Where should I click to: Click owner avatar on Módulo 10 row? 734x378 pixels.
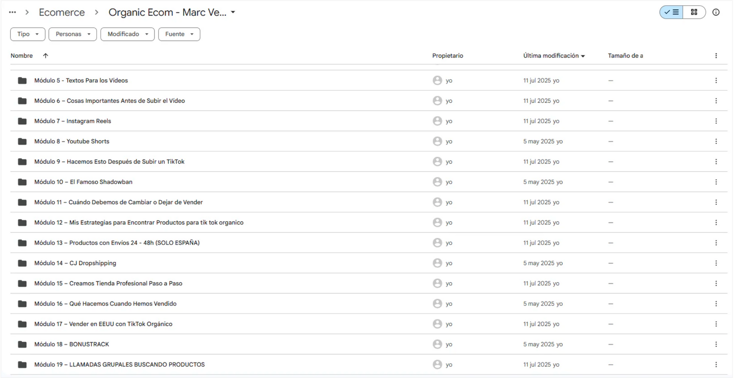[437, 182]
